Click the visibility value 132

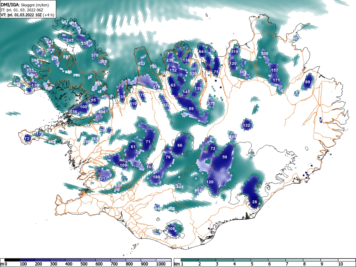[x=246, y=125]
